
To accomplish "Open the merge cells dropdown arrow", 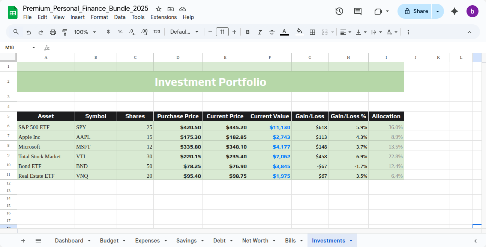I will [x=333, y=32].
